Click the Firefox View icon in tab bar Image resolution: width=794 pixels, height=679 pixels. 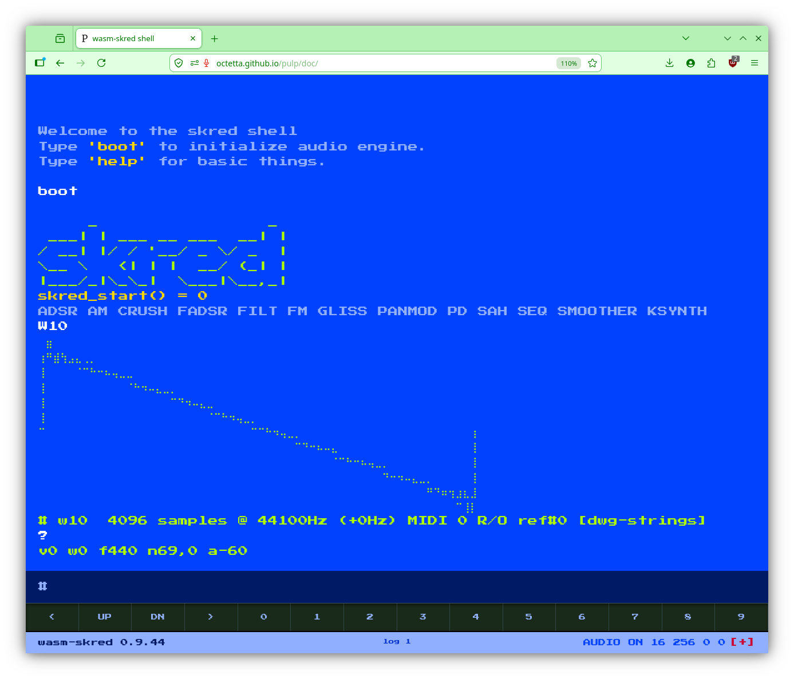pos(60,38)
